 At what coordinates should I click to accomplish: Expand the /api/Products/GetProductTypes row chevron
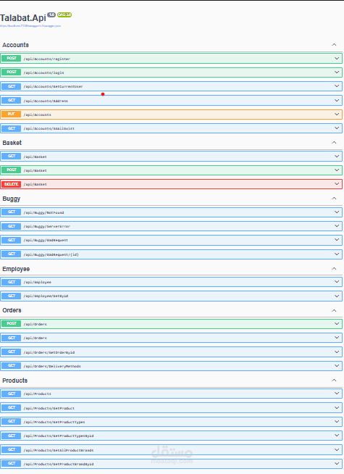click(x=337, y=422)
